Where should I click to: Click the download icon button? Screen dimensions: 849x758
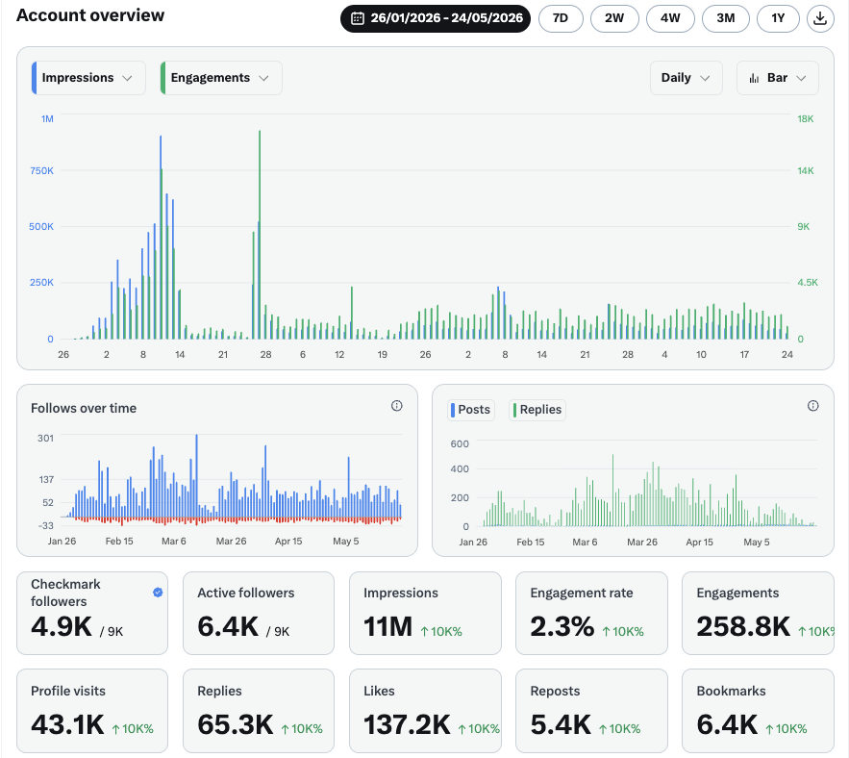coord(820,18)
